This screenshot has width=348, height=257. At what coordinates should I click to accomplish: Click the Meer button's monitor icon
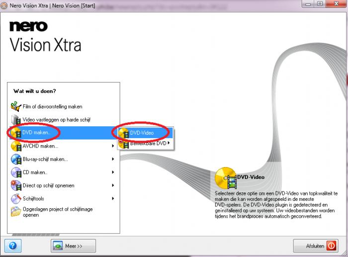58,246
